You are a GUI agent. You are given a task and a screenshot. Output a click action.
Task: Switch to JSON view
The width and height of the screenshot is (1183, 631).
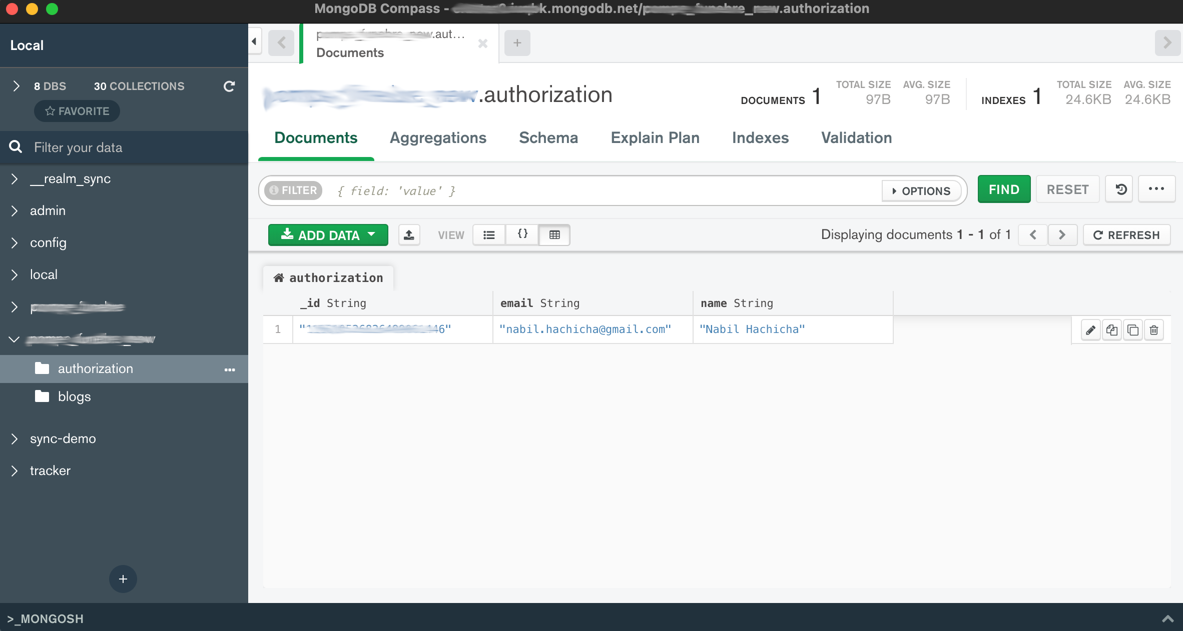(x=522, y=235)
